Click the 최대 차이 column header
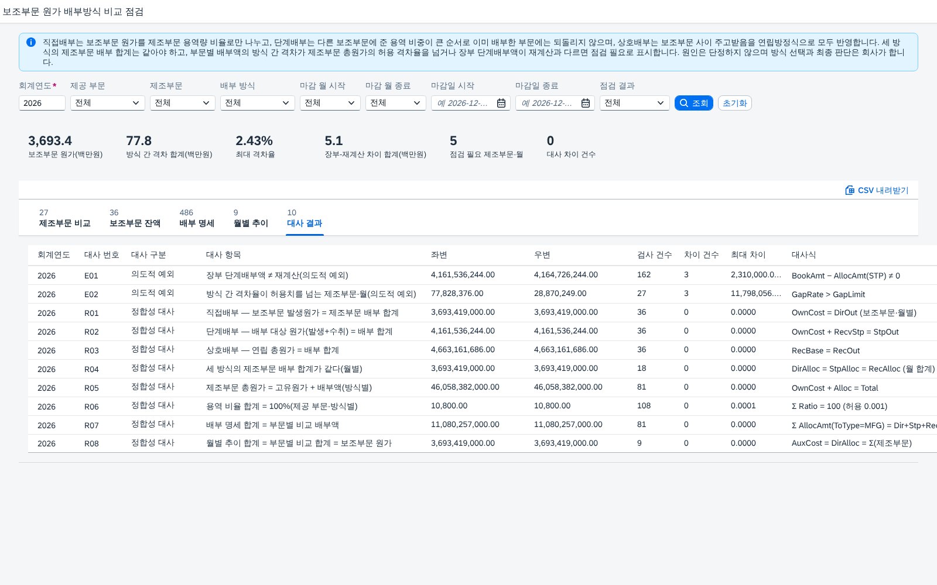Image resolution: width=937 pixels, height=585 pixels. tap(748, 255)
